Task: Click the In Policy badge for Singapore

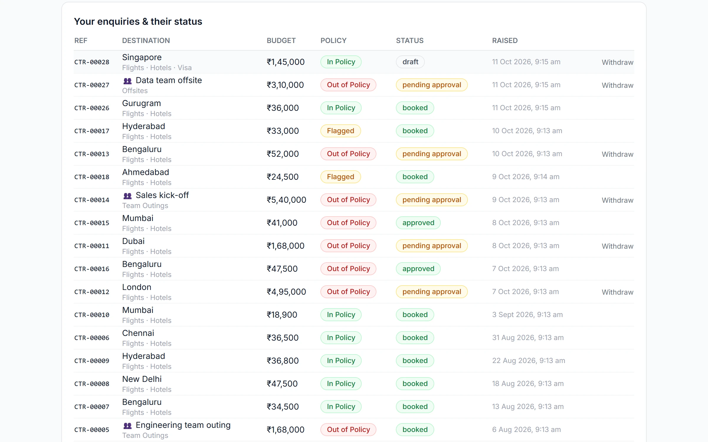Action: click(x=341, y=62)
